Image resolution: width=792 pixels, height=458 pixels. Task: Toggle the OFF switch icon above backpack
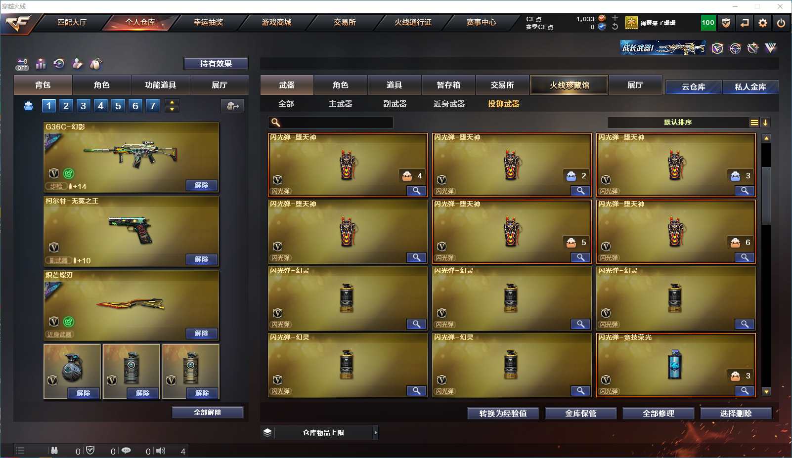pyautogui.click(x=22, y=64)
